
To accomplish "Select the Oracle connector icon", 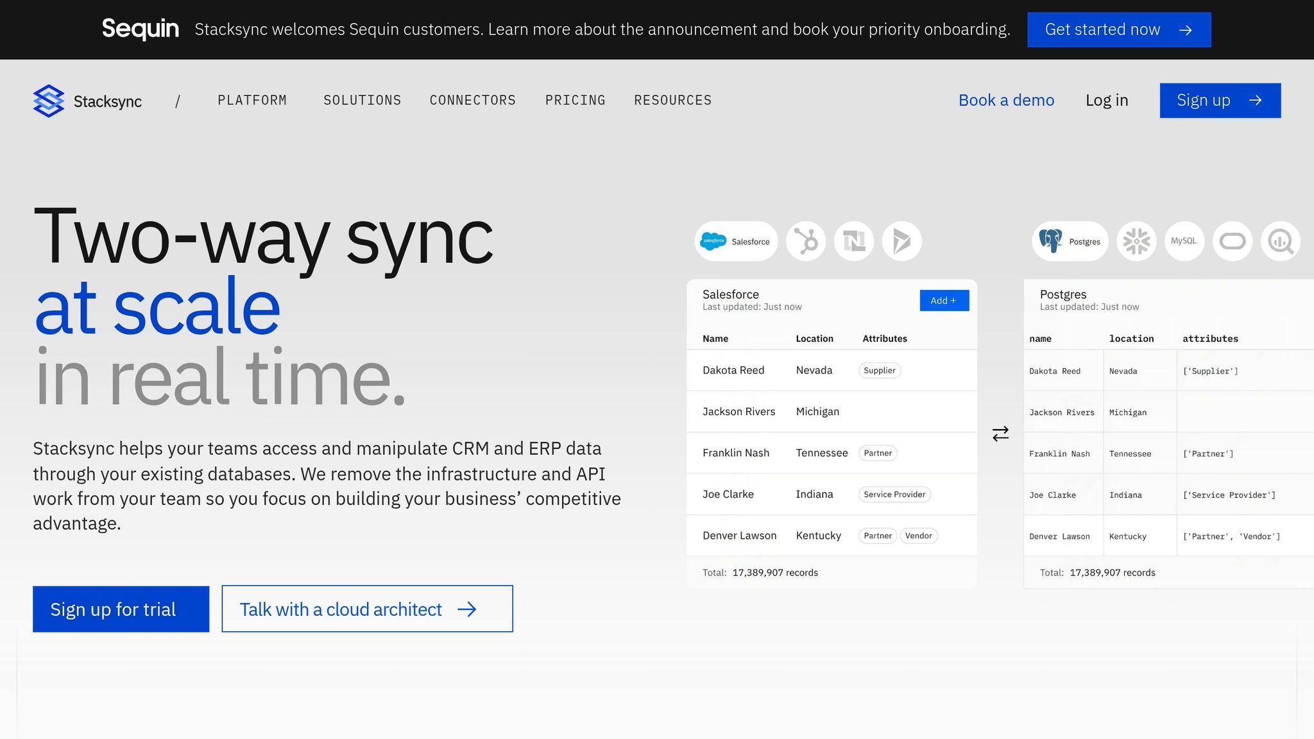I will pos(1233,241).
